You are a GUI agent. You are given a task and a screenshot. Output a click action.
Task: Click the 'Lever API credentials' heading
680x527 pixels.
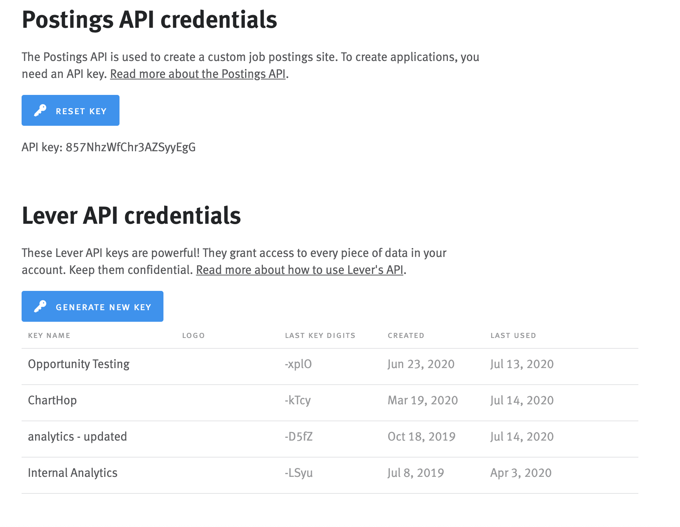(x=131, y=215)
